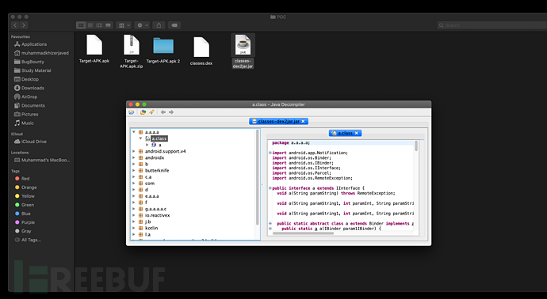This screenshot has height=299, width=547.
Task: Expand the com package
Action: click(134, 184)
